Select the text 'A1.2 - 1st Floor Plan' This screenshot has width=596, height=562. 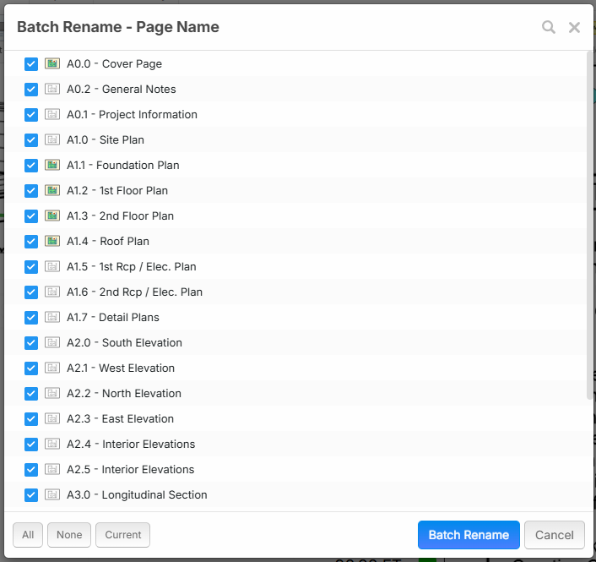click(x=117, y=190)
